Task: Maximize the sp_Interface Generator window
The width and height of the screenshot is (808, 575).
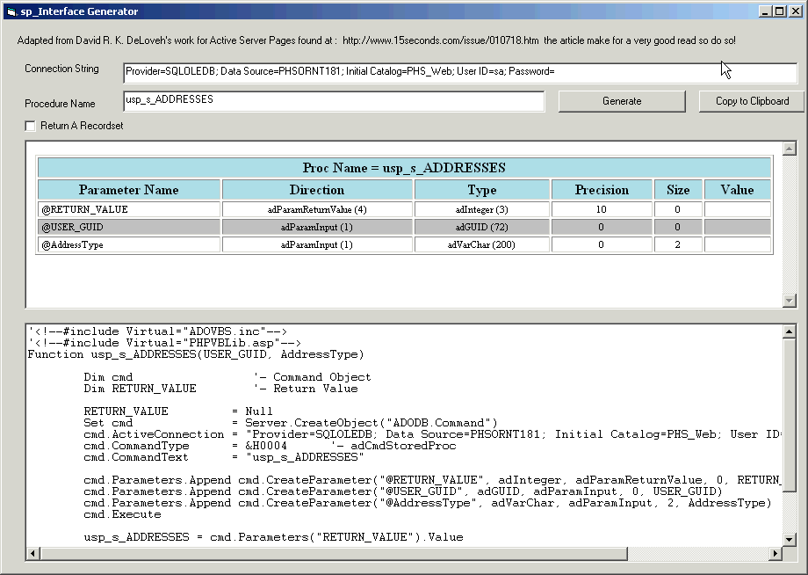Action: tap(779, 11)
